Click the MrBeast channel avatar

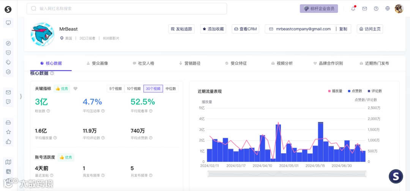point(43,34)
